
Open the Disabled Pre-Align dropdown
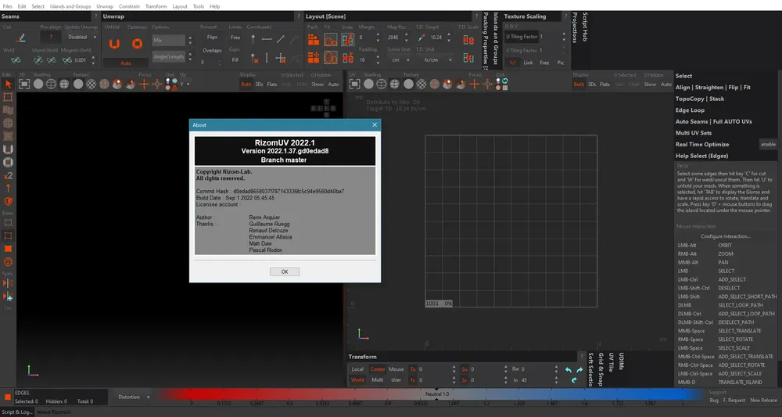point(81,37)
